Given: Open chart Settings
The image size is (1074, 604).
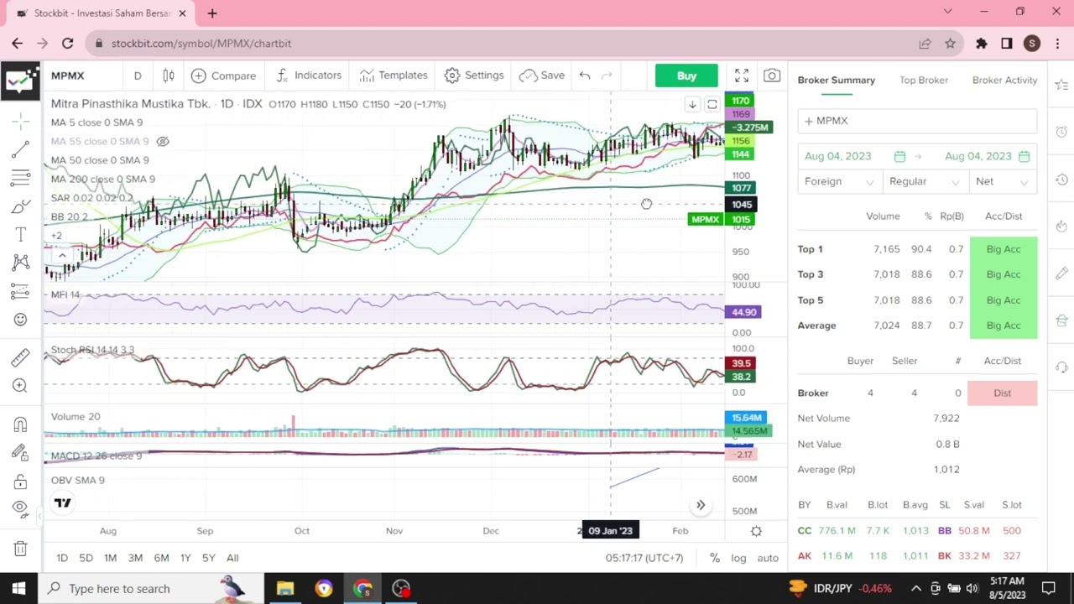Looking at the screenshot, I should coord(474,75).
